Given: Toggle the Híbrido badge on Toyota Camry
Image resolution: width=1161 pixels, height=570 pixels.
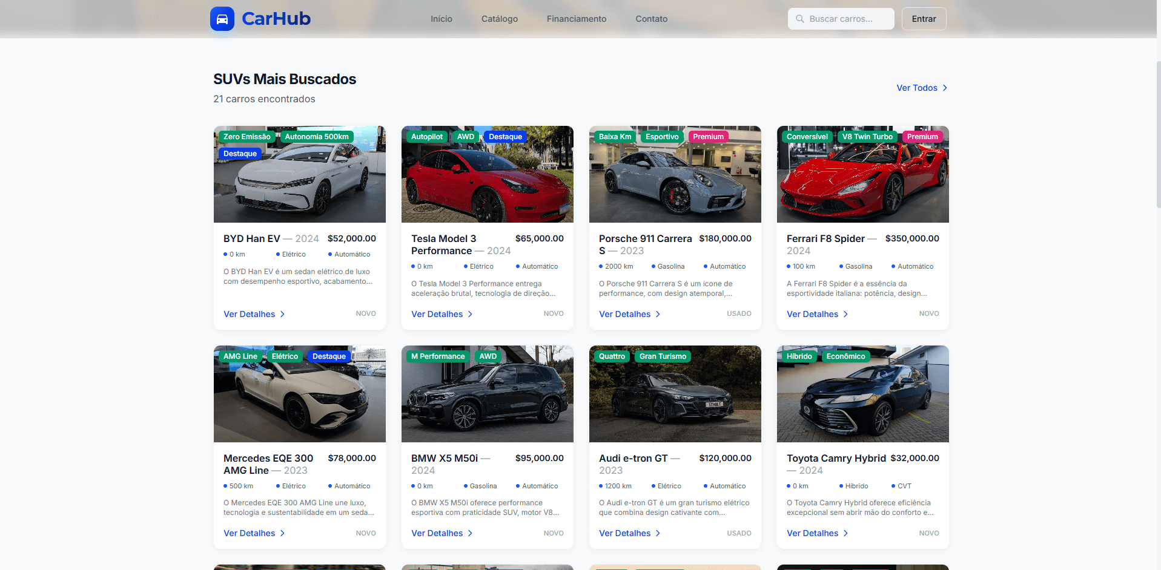Looking at the screenshot, I should (798, 356).
